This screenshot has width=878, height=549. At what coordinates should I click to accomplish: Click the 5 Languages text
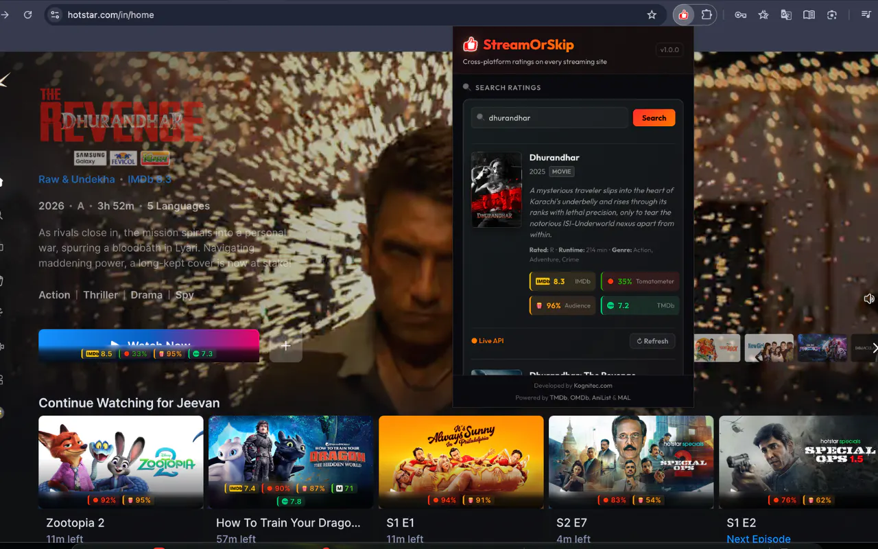[178, 206]
